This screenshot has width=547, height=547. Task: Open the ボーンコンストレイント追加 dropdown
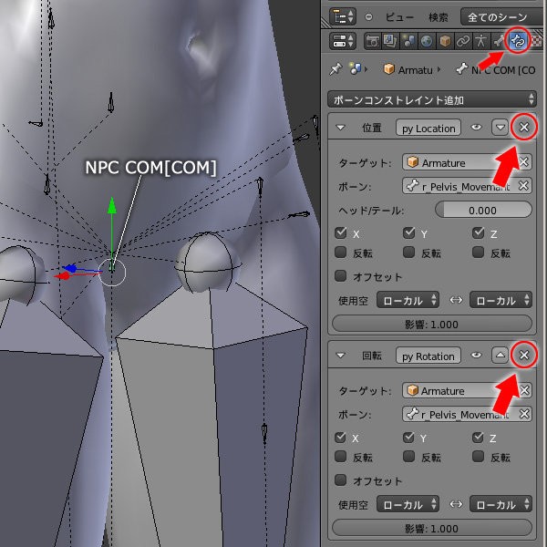432,99
